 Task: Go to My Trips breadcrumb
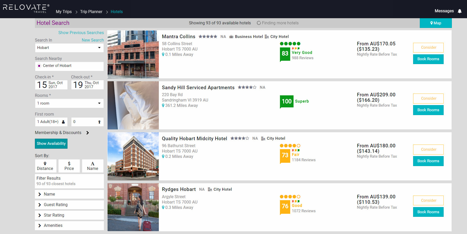[x=64, y=12]
